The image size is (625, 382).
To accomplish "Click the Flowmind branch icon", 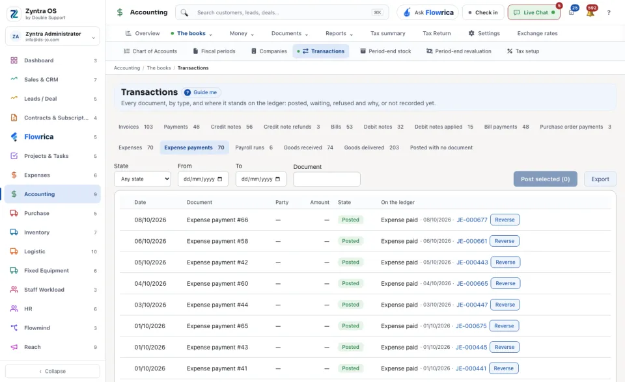I will click(14, 328).
